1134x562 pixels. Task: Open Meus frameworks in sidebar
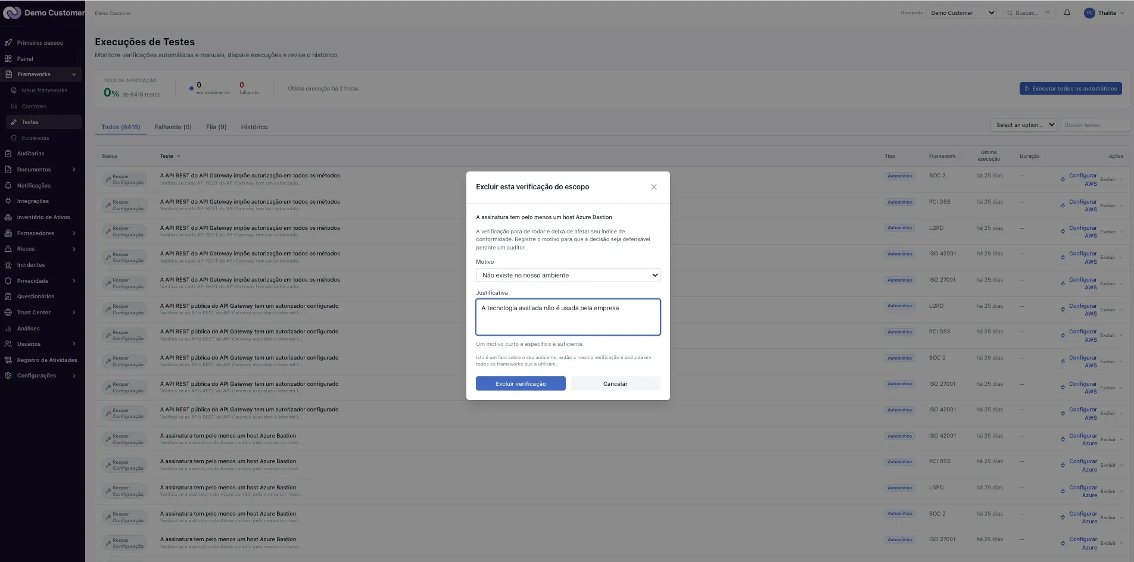coord(44,90)
